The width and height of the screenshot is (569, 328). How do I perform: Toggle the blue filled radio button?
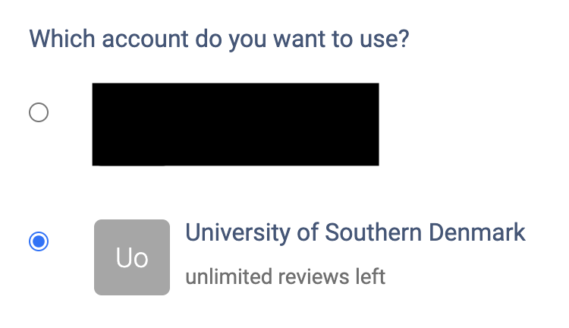[38, 242]
